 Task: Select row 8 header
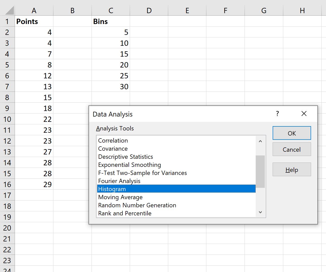click(7, 97)
